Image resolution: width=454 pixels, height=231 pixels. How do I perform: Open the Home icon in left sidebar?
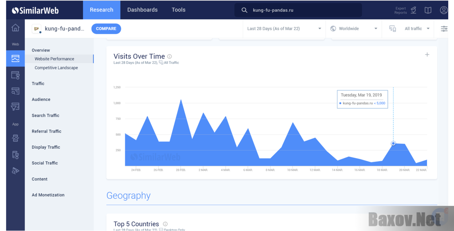click(x=15, y=28)
